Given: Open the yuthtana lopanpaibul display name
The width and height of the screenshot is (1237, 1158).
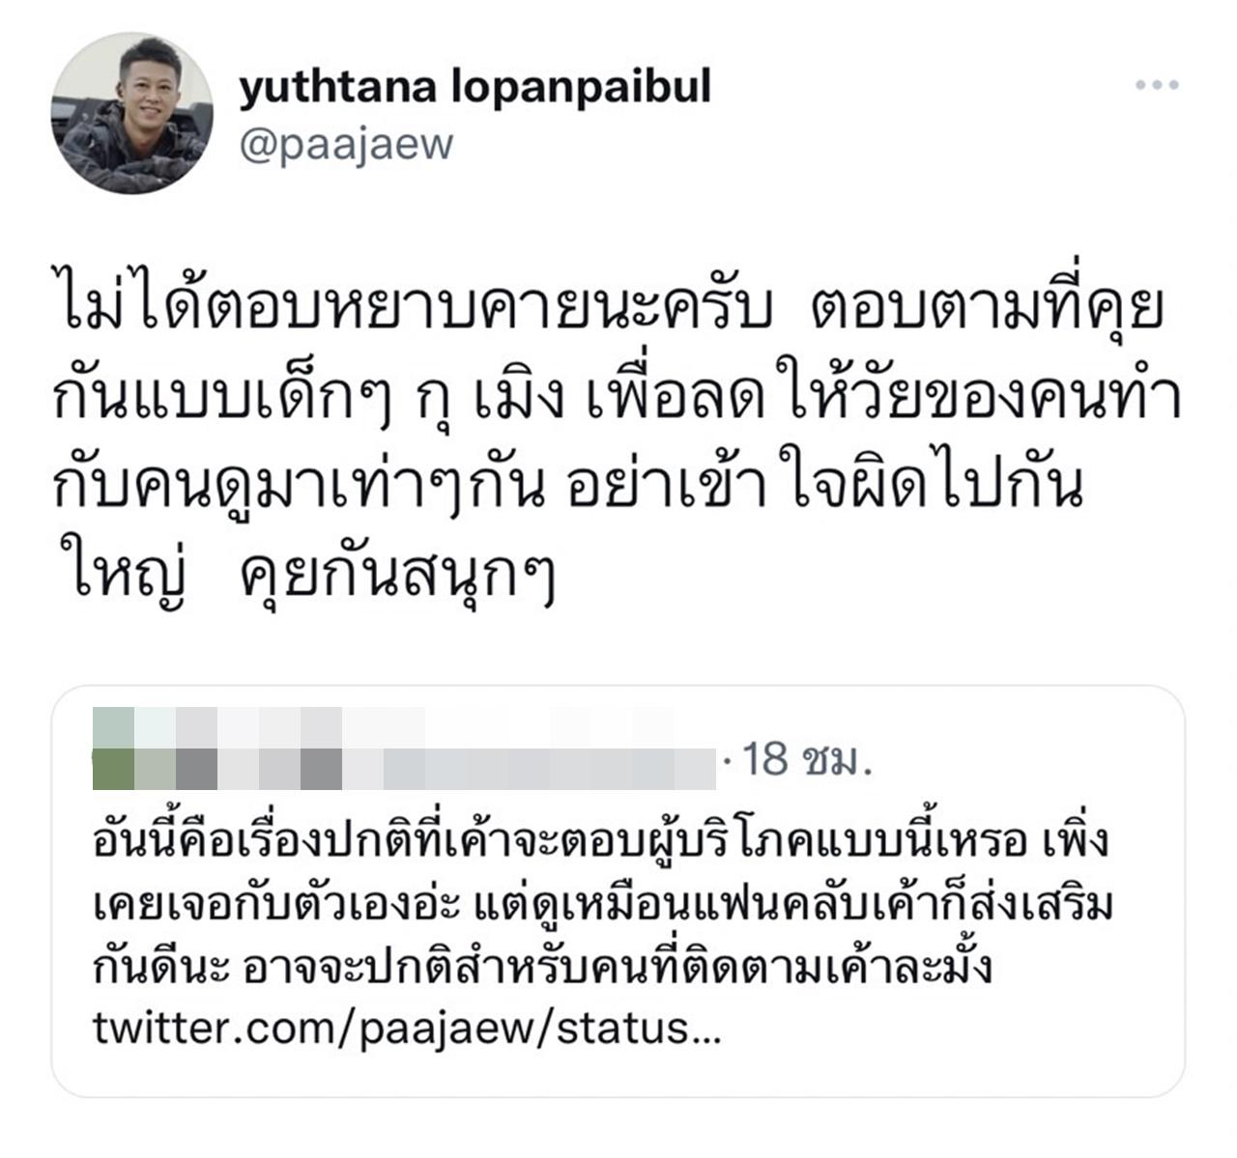Looking at the screenshot, I should (x=475, y=87).
